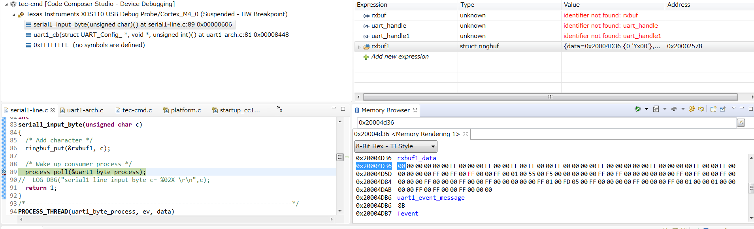Viewport: 754px width, 229px height.
Task: Open a new Memory Browser view
Action: 713,109
